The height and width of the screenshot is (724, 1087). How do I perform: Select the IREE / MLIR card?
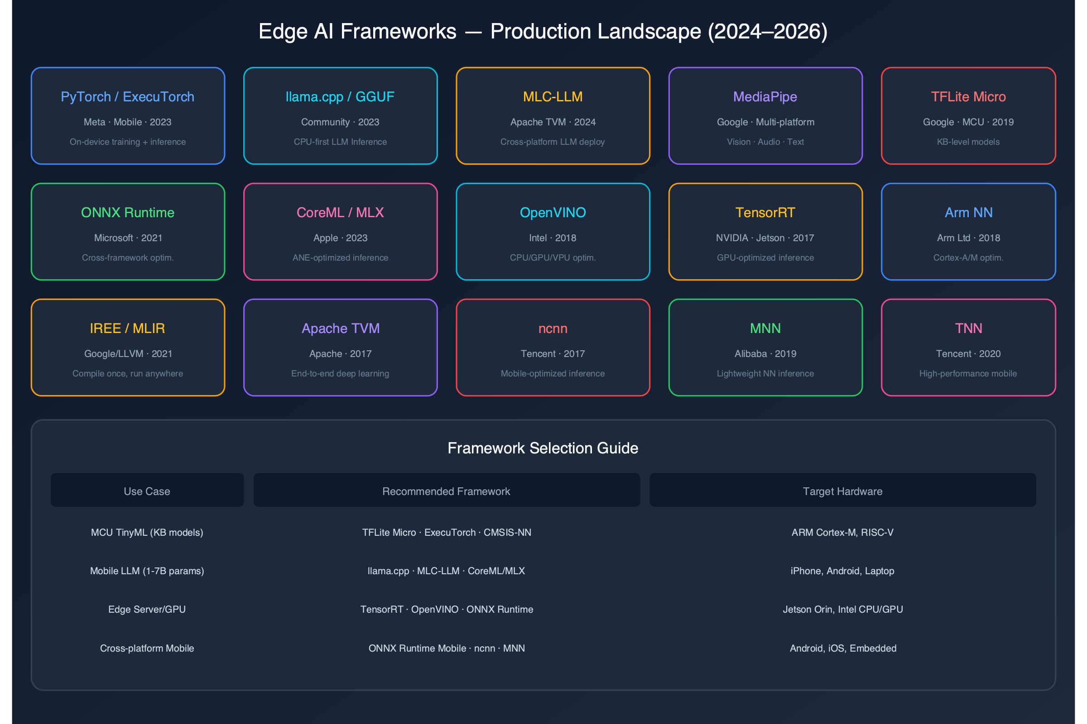(x=128, y=348)
